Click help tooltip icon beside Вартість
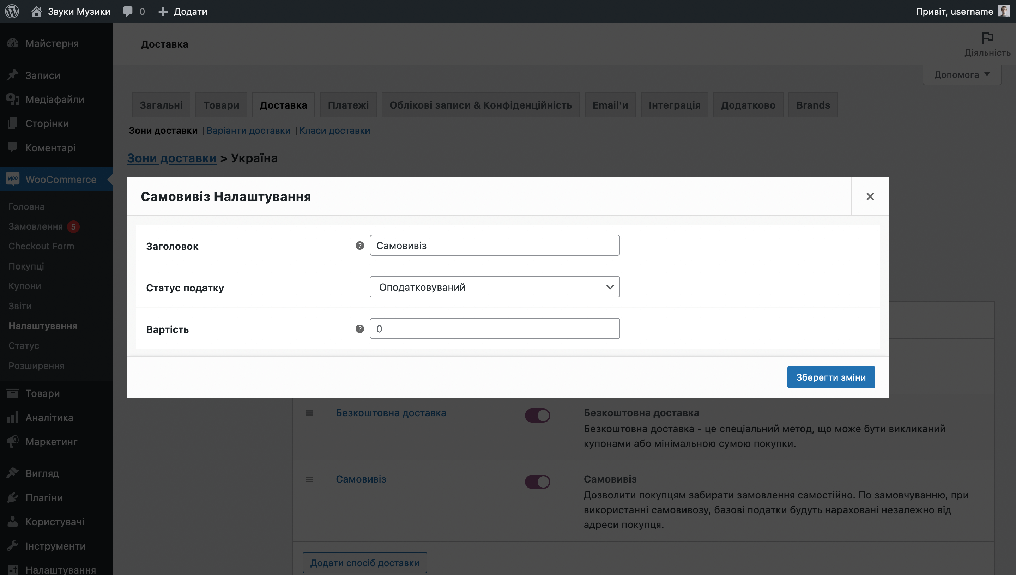1016x575 pixels. point(359,328)
